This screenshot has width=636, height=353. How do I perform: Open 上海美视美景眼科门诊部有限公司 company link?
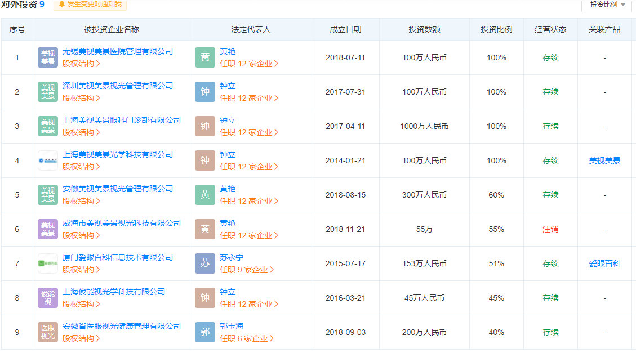click(x=122, y=120)
